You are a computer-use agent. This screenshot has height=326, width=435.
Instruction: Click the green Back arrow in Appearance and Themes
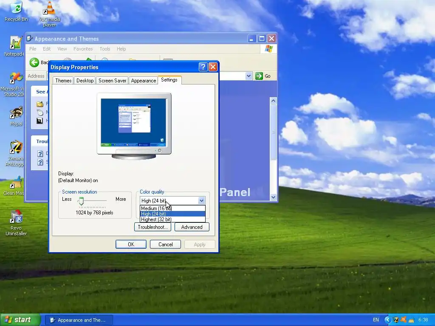tap(34, 62)
